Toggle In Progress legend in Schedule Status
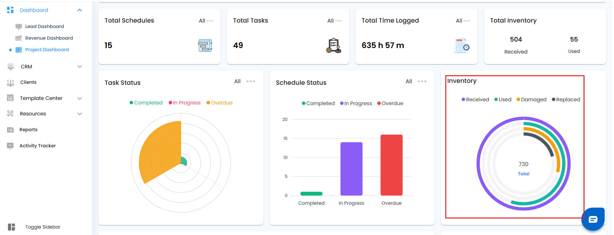The width and height of the screenshot is (614, 235). 356,103
